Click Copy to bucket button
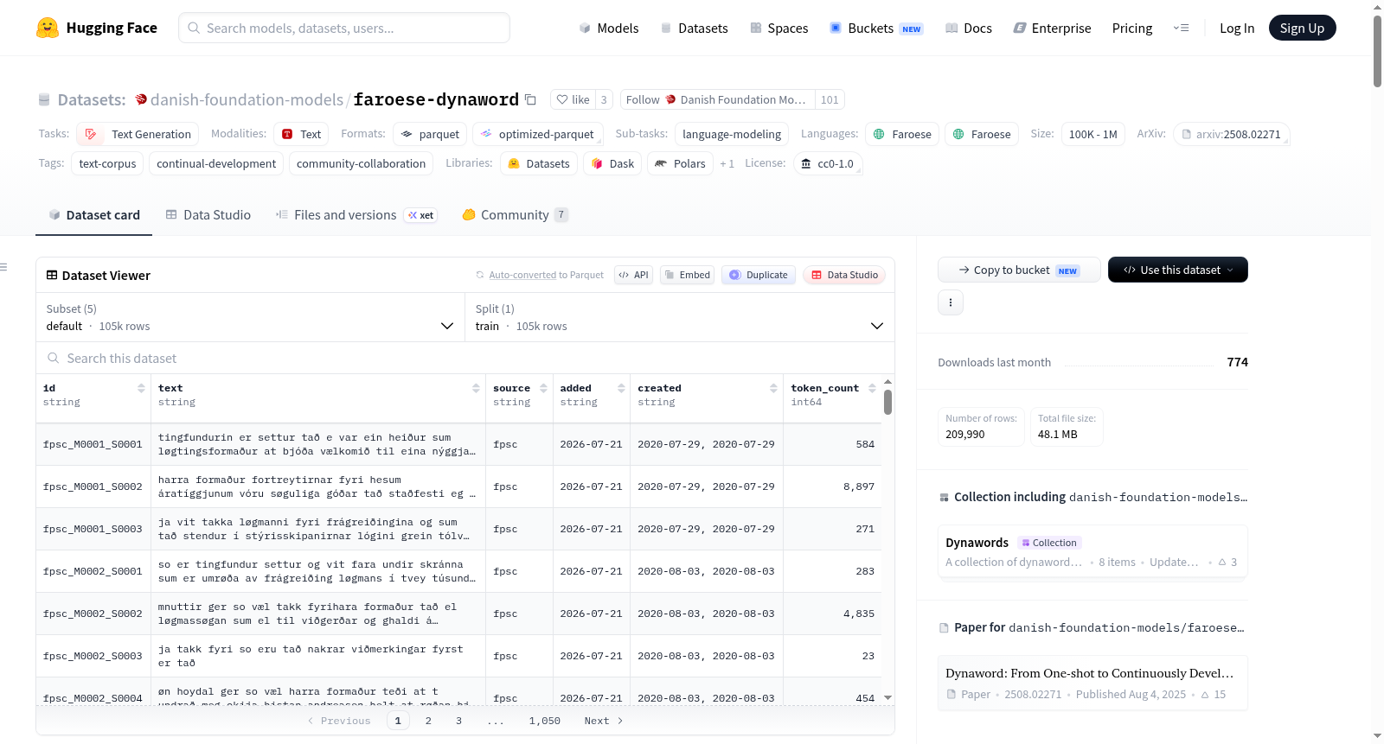 pyautogui.click(x=1019, y=270)
